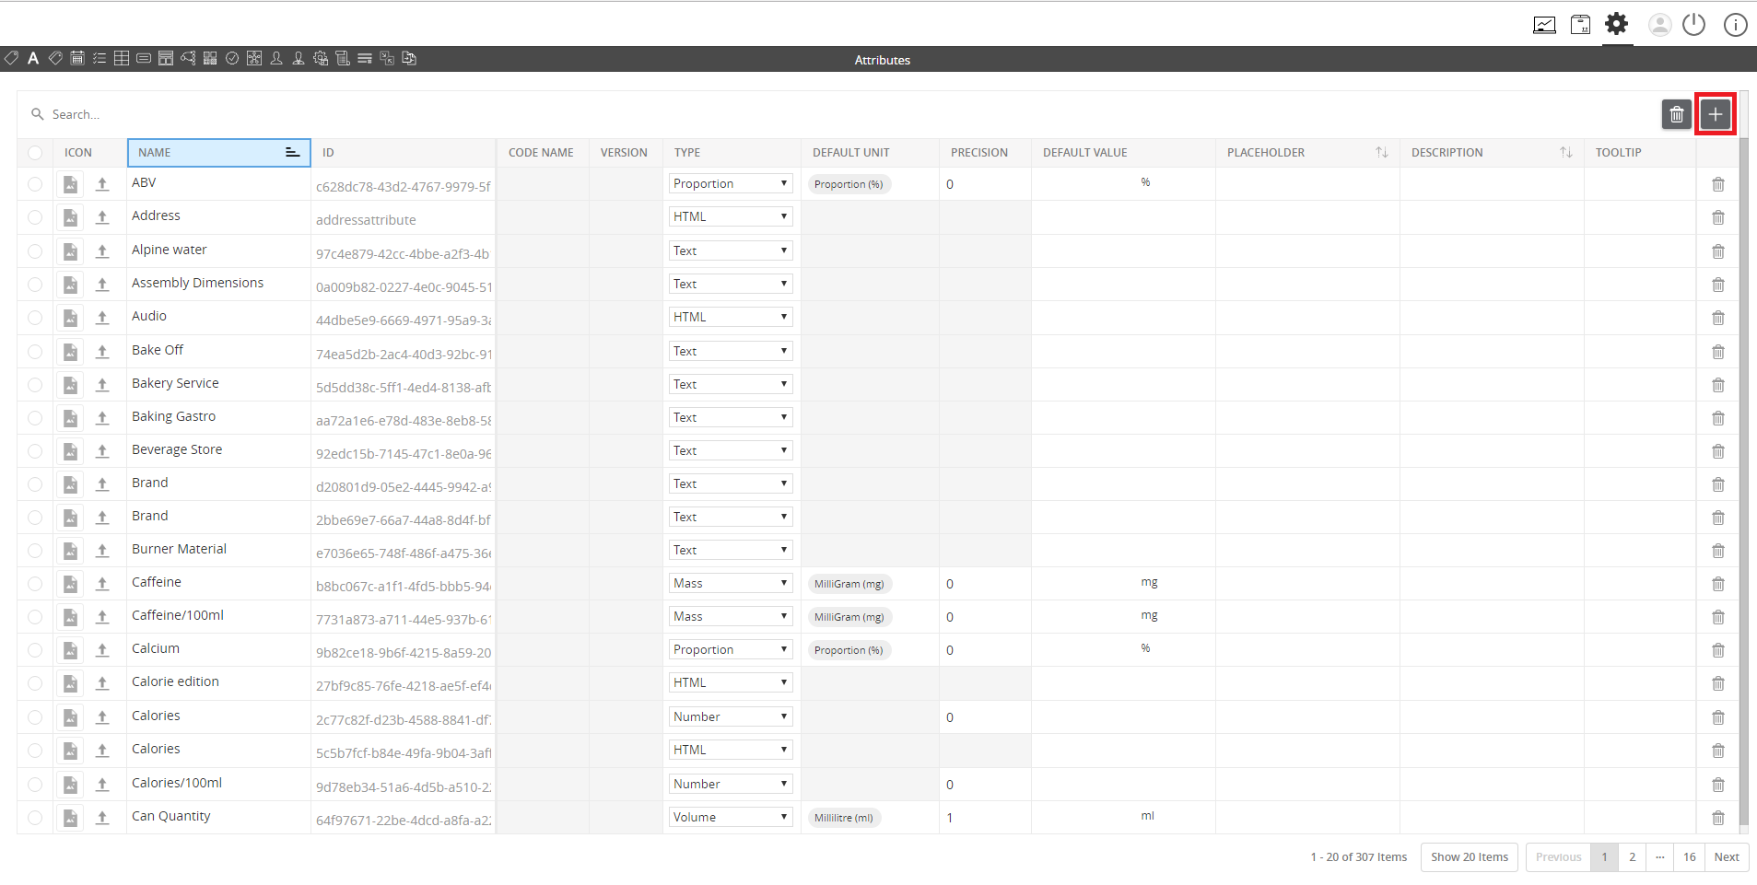Open the Type dropdown for Calories/100ml
Image resolution: width=1757 pixels, height=885 pixels.
click(731, 784)
